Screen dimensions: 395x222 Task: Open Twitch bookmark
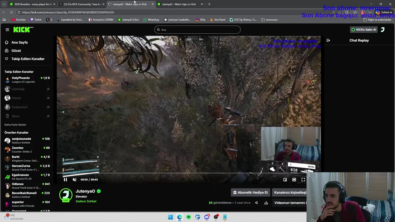click(36, 20)
